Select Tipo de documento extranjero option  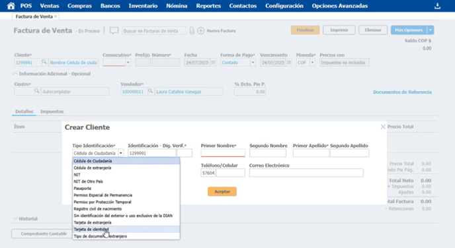click(x=126, y=236)
